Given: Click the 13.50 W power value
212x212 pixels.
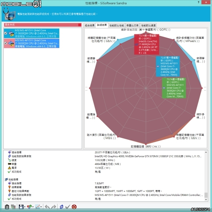Looking at the screenshot, I should click(x=102, y=168).
